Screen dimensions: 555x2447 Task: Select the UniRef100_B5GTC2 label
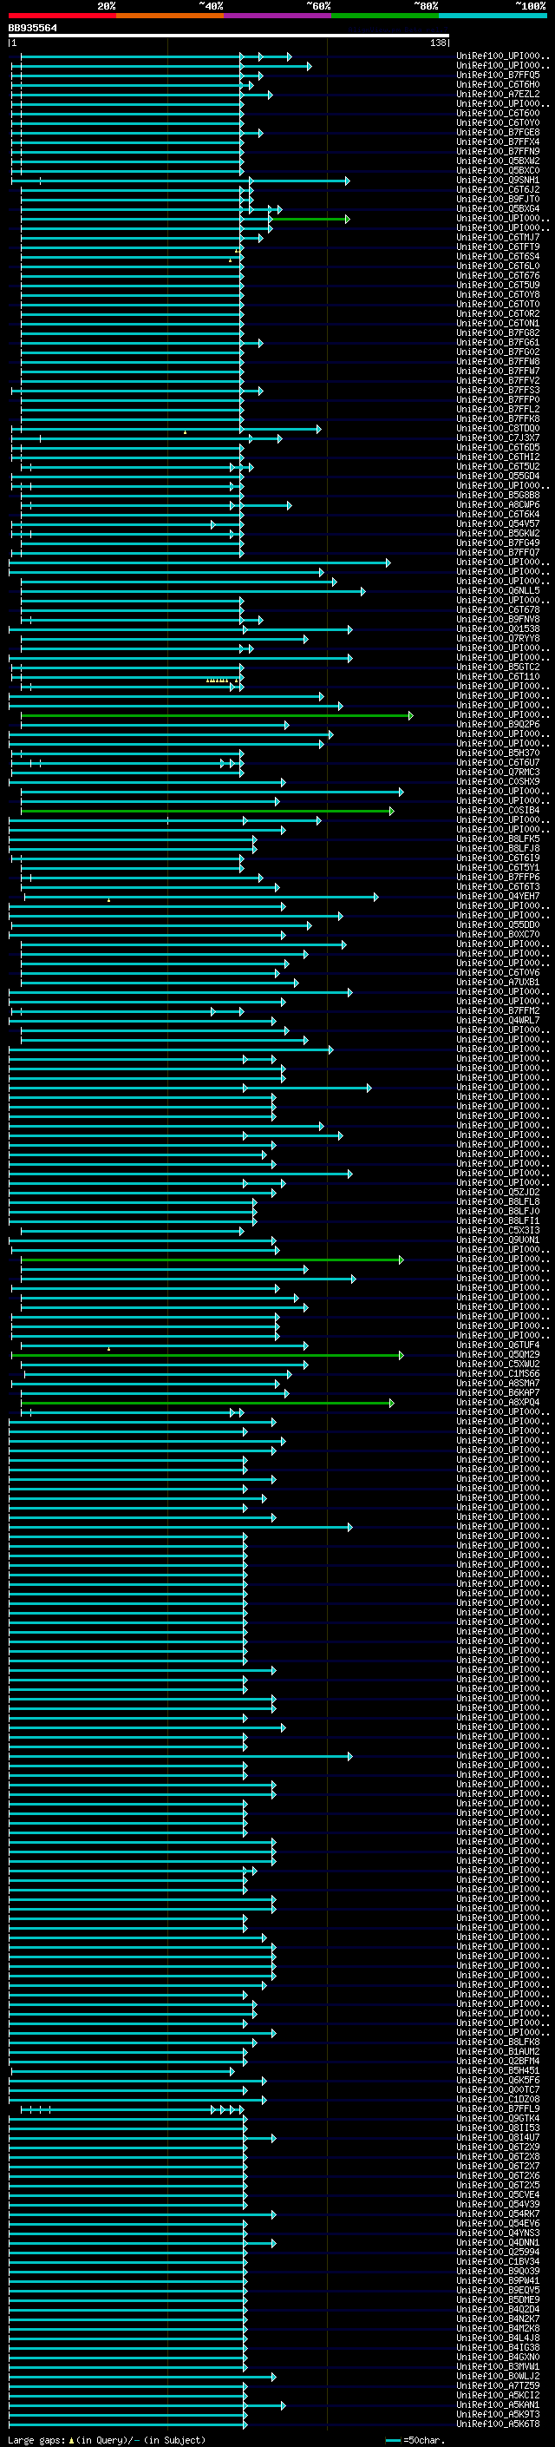coord(498,667)
